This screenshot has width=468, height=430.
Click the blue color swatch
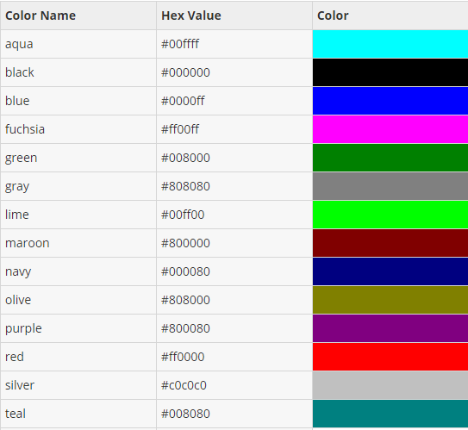point(390,101)
